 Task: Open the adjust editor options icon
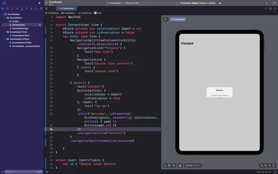270,9
